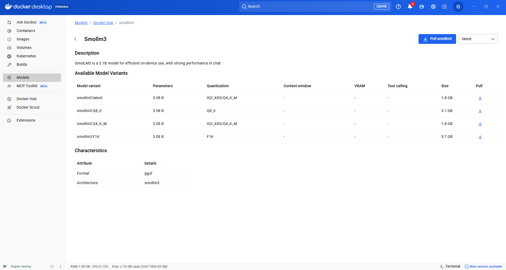This screenshot has width=506, height=270.
Task: Click the F16 quantization cell
Action: (x=210, y=137)
